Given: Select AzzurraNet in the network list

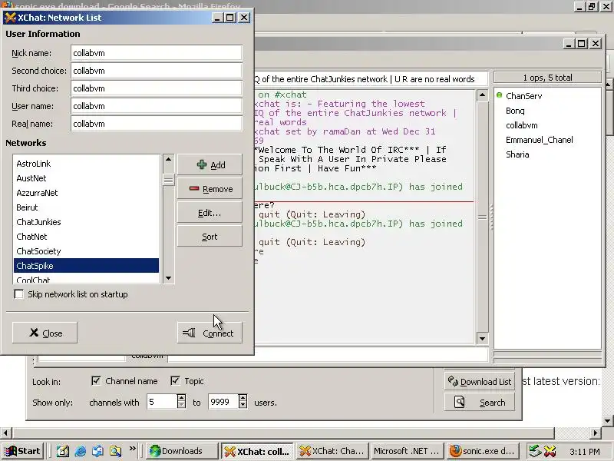Looking at the screenshot, I should click(86, 193).
